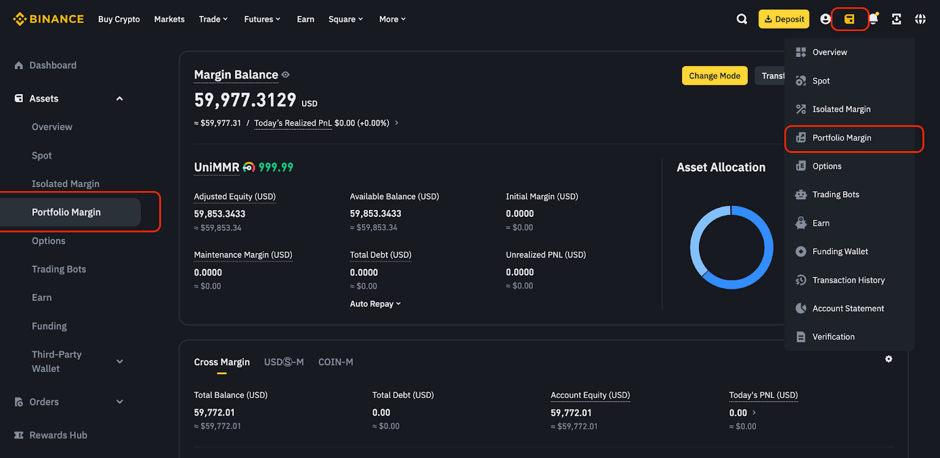Click the download app QR icon
Image resolution: width=940 pixels, height=458 pixels.
(x=897, y=19)
